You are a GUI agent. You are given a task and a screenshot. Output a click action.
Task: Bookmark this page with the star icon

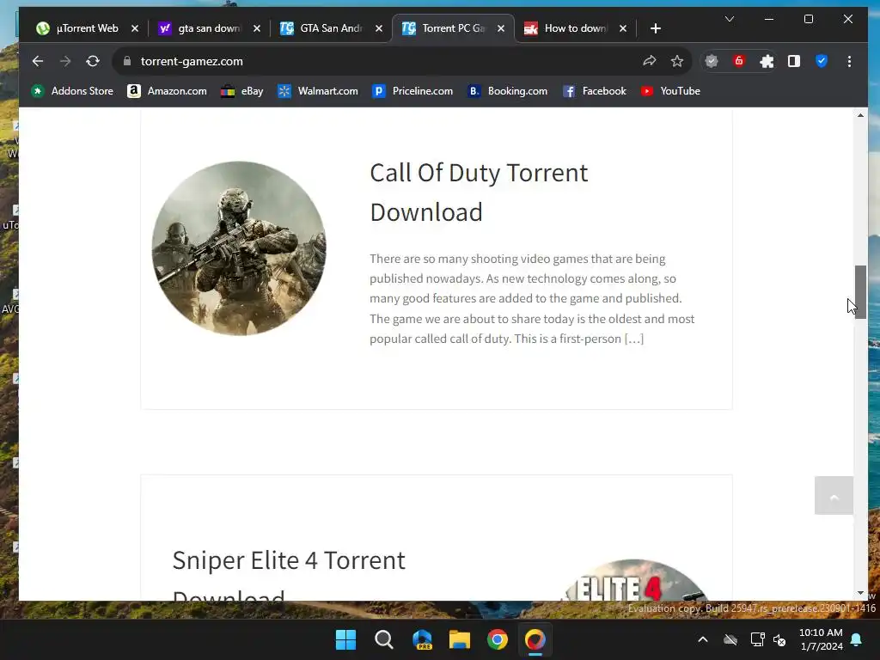[x=677, y=61]
